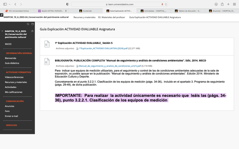Open a new tab with plus icon
The image size is (239, 149).
[x=228, y=4]
